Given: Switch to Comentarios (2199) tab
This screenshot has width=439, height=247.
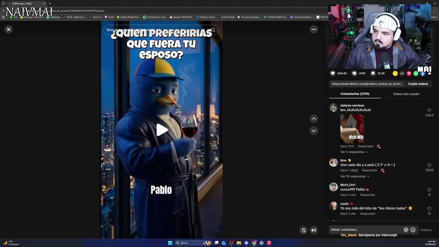Looking at the screenshot, I should (x=355, y=94).
